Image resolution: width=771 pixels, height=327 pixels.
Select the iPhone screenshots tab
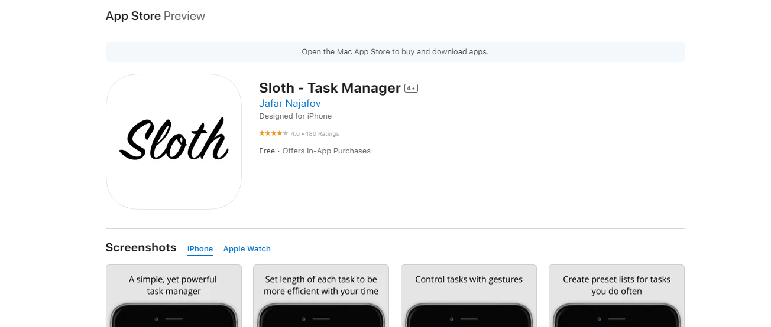pyautogui.click(x=200, y=249)
